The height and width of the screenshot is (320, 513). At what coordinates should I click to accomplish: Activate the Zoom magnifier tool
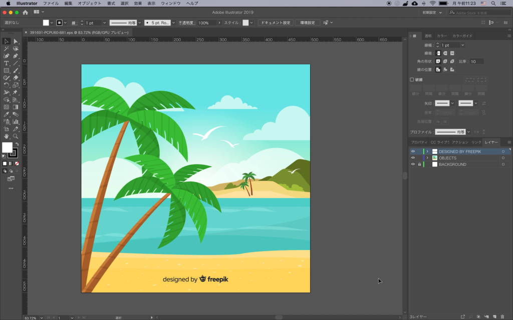coord(16,136)
